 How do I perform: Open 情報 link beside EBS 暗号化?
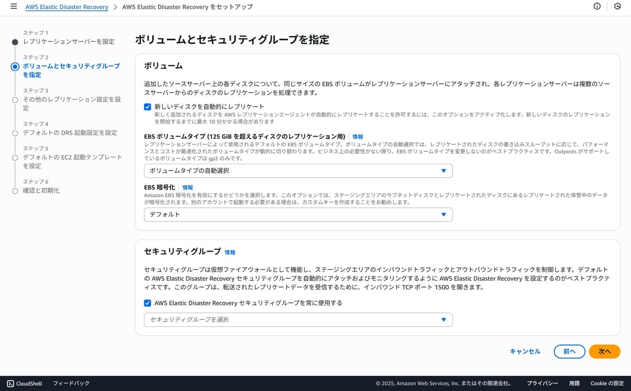point(187,187)
